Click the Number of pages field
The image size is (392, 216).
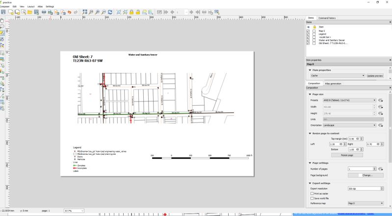pos(362,169)
